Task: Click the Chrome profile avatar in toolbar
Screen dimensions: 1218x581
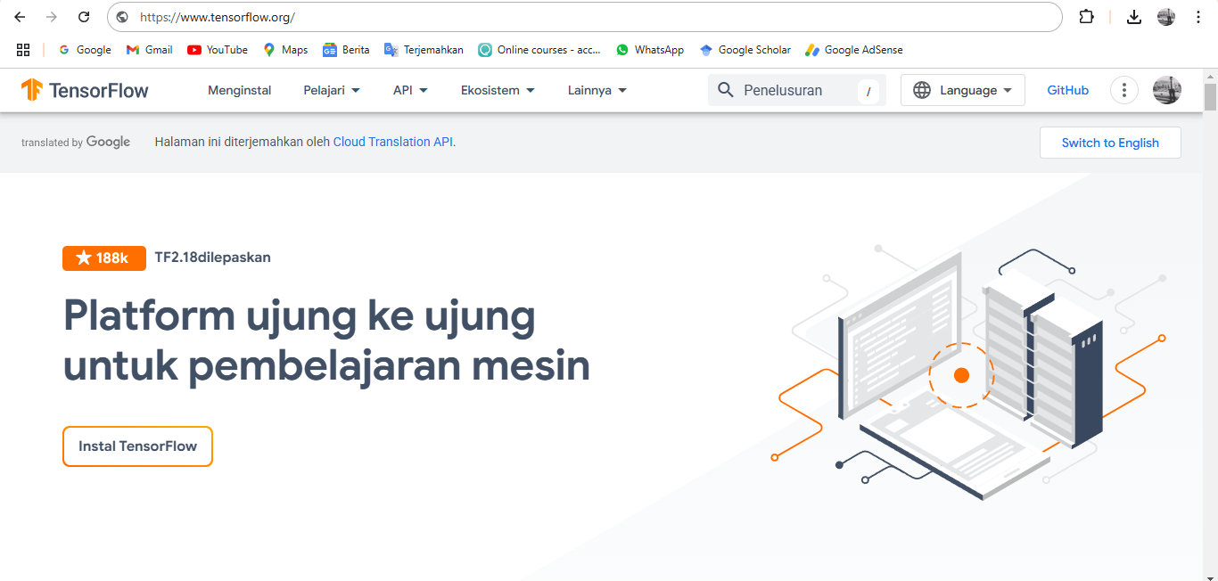Action: (x=1166, y=17)
